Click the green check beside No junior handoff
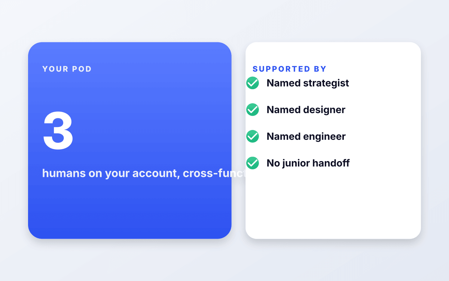The image size is (449, 281). tap(253, 163)
